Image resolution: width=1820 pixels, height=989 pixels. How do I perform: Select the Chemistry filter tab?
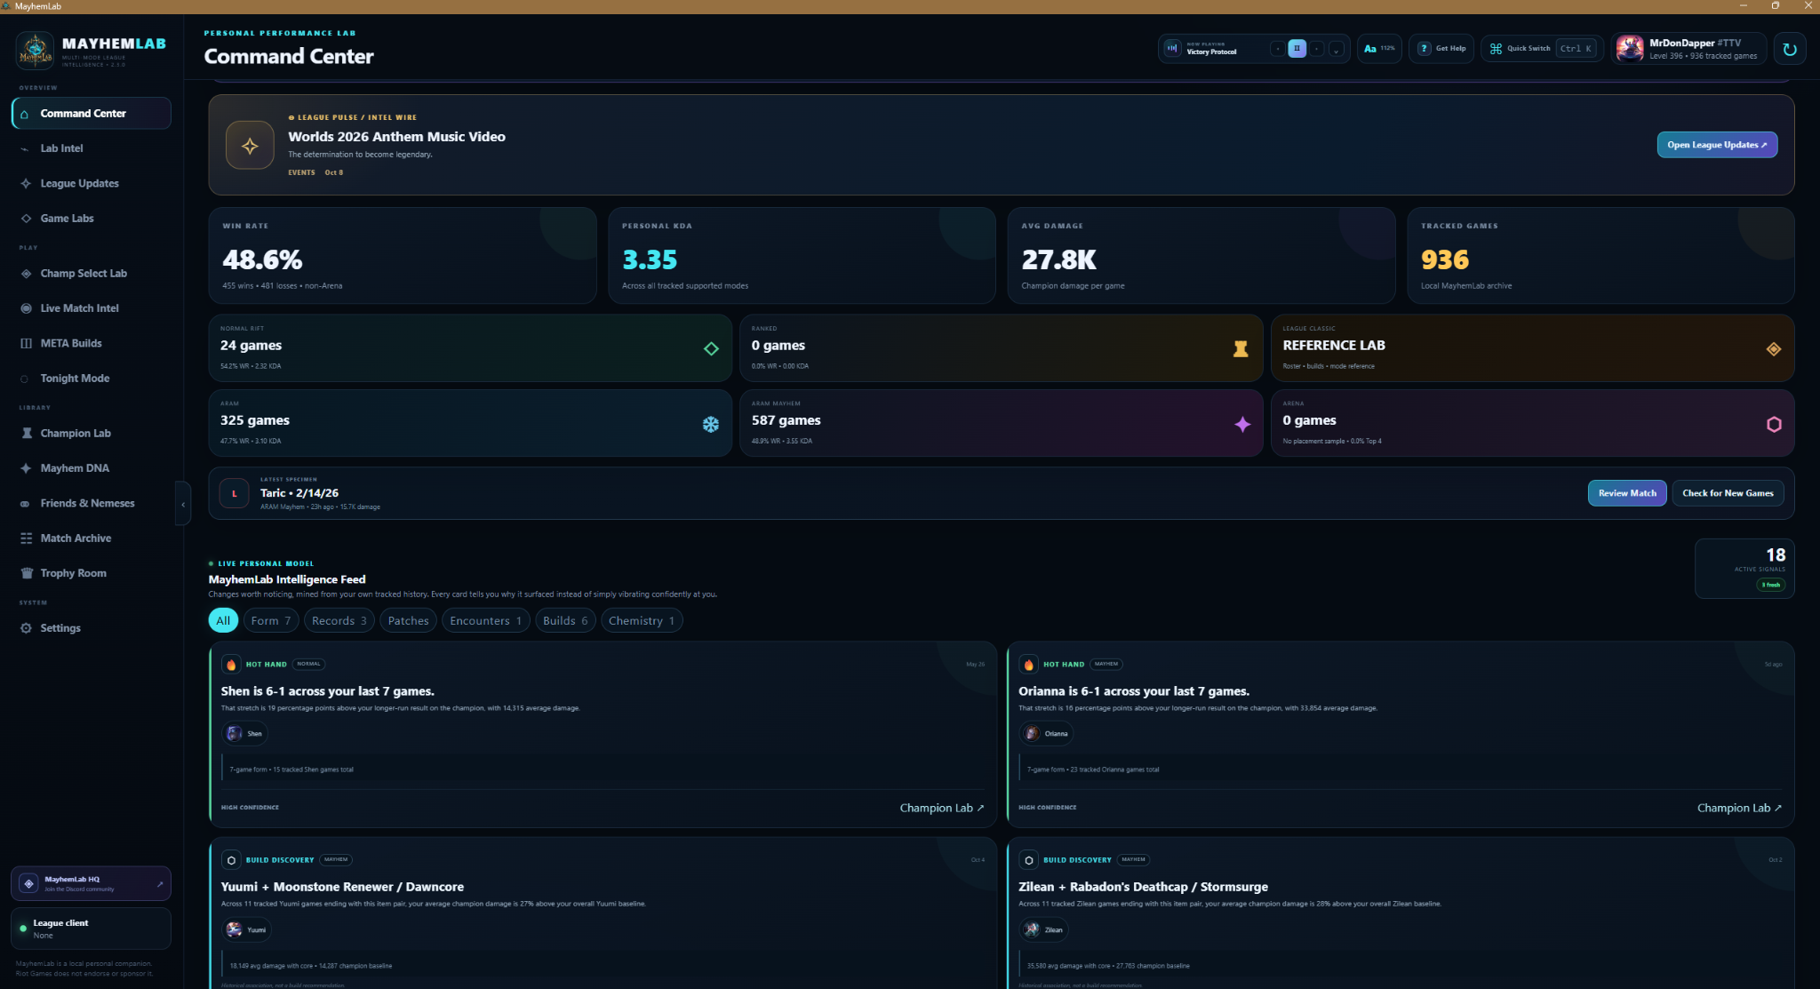point(642,620)
